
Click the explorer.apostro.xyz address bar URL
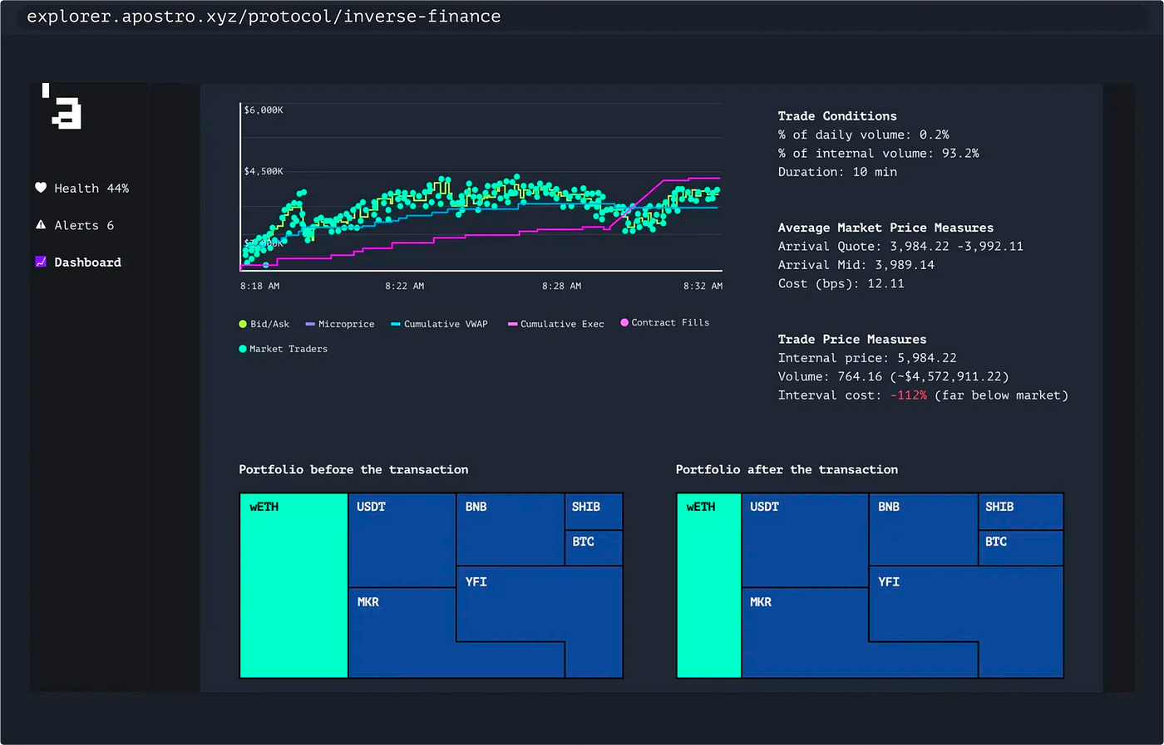[263, 15]
